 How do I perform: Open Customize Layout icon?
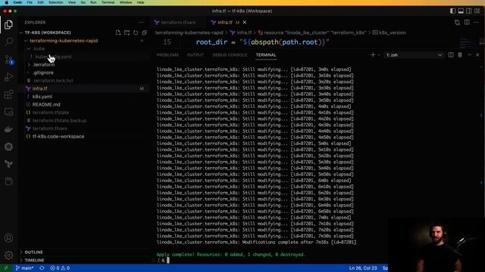click(477, 11)
